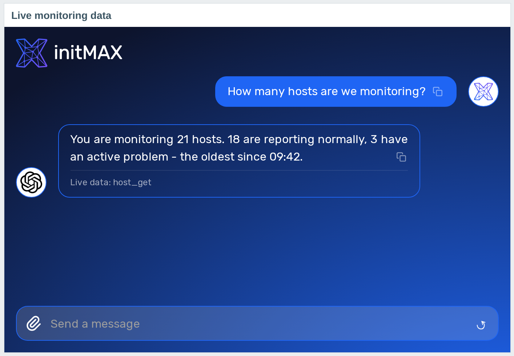Click the "initMAX" brand name text
The width and height of the screenshot is (514, 356).
click(x=88, y=53)
